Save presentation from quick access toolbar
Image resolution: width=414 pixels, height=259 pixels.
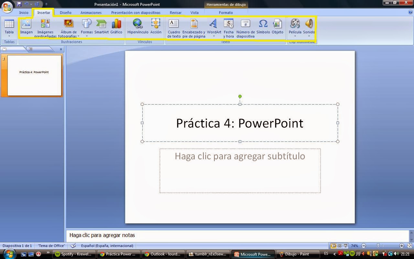click(19, 4)
